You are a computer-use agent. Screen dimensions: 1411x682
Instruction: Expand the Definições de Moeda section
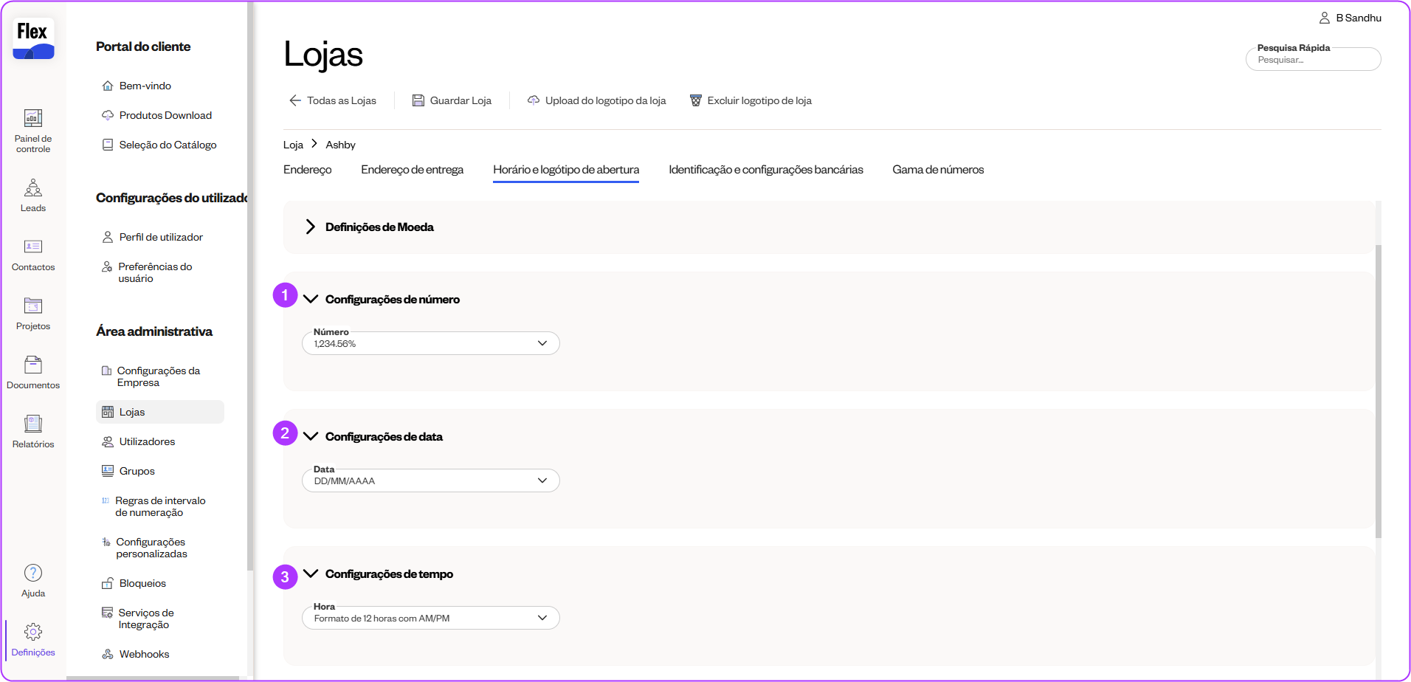point(311,227)
